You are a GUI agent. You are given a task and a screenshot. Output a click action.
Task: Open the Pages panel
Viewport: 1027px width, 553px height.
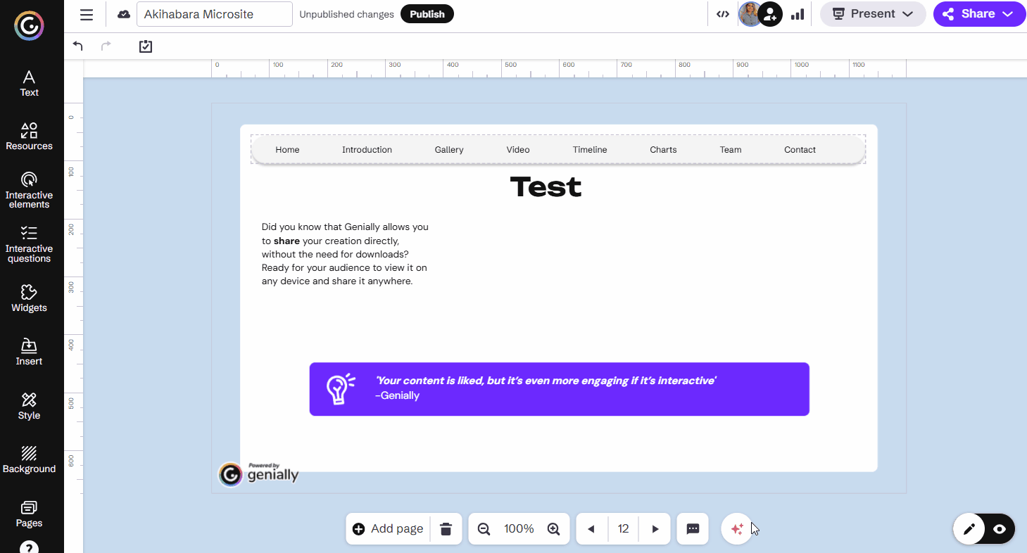pos(29,514)
